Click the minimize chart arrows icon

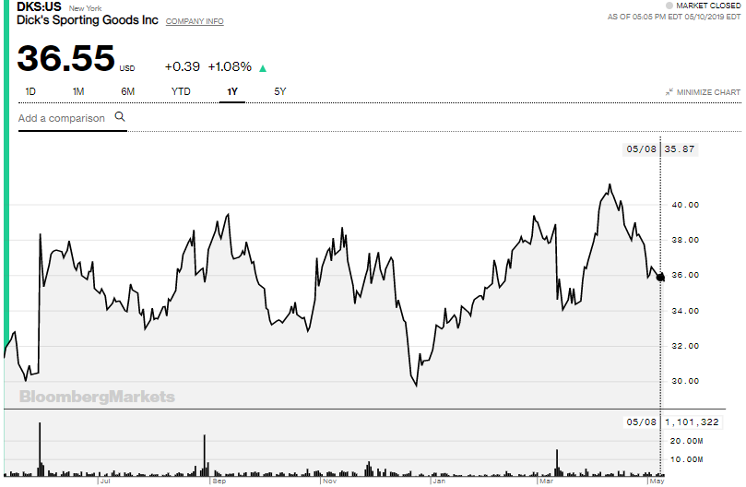(x=669, y=92)
